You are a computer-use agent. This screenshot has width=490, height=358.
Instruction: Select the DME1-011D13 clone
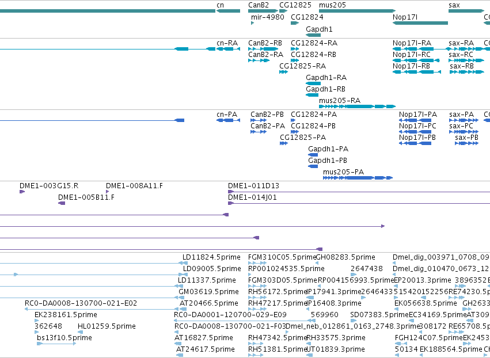pos(359,192)
